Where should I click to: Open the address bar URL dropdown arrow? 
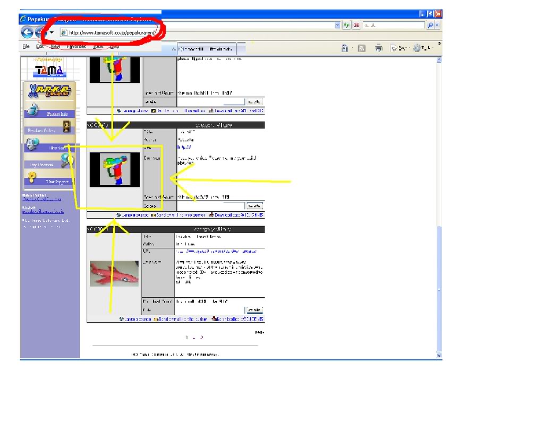[x=337, y=25]
